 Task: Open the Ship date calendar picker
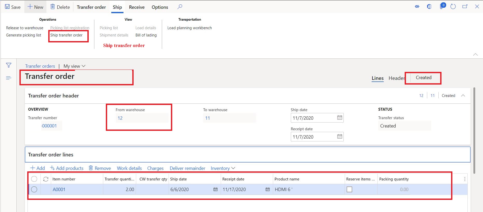coord(340,118)
